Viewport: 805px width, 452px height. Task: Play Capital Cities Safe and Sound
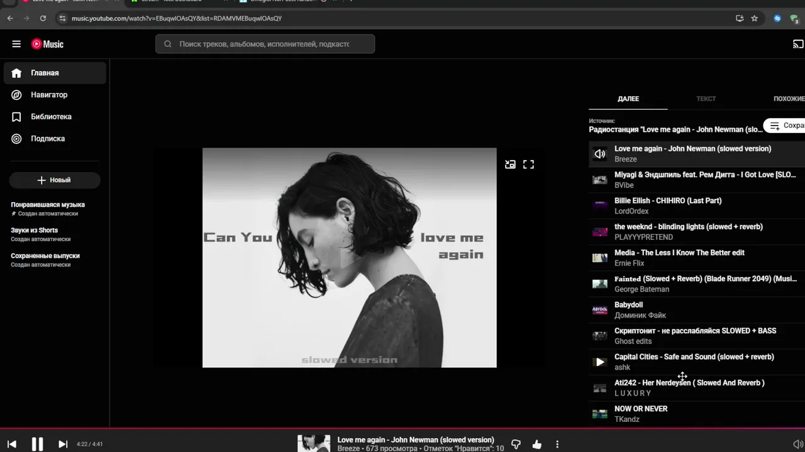tap(600, 362)
